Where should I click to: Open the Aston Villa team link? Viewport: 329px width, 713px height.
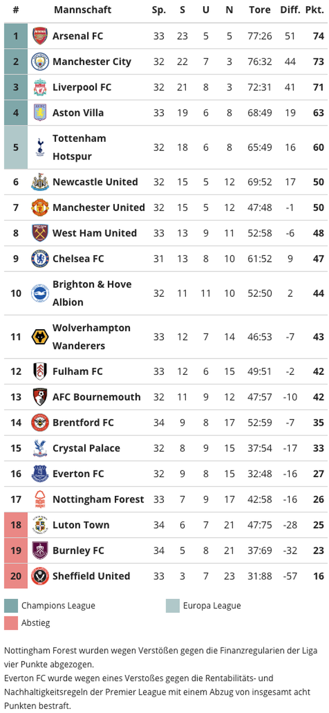(78, 113)
